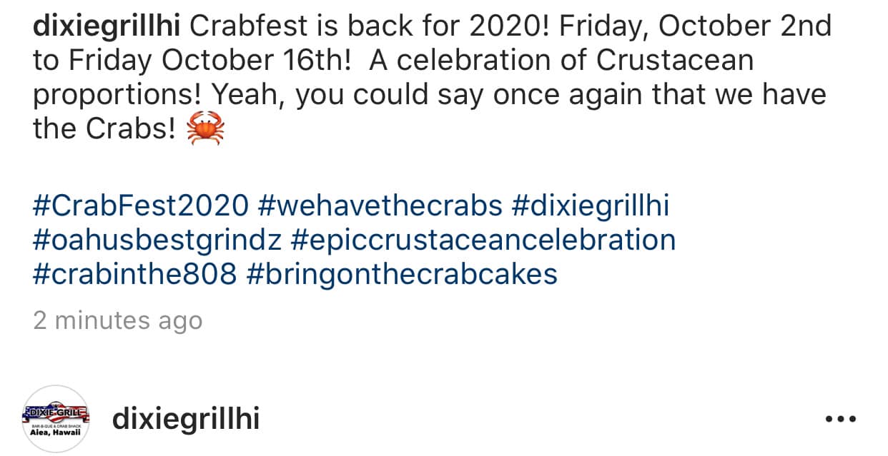Open the #CrabFest2020 hashtag

click(x=140, y=206)
